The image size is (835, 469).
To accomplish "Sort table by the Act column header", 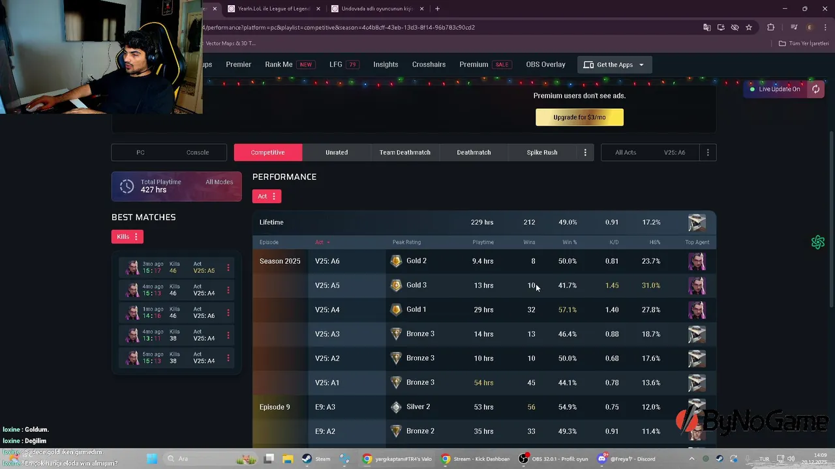I will pyautogui.click(x=322, y=242).
